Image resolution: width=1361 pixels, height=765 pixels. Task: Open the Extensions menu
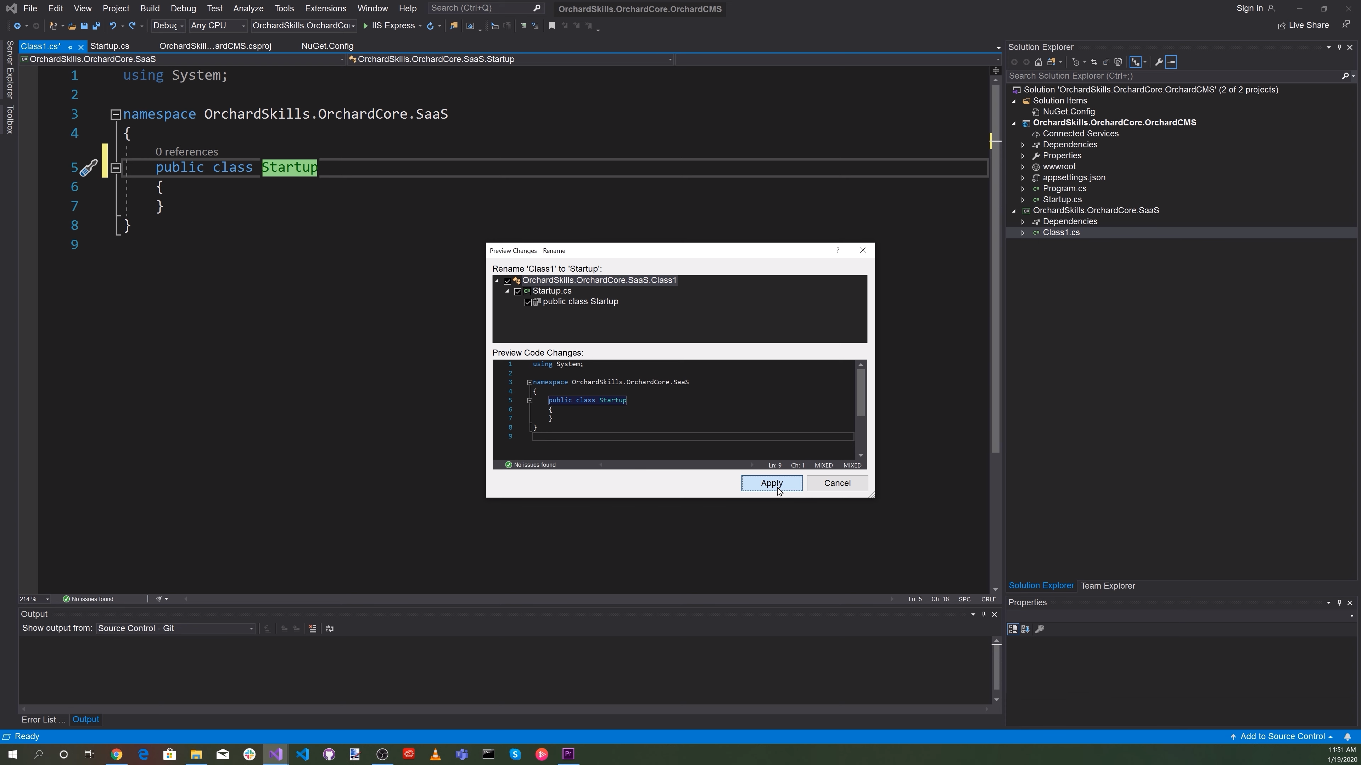click(325, 8)
